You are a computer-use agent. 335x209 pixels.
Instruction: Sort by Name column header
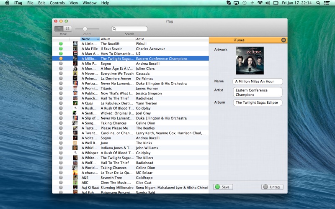coord(90,39)
